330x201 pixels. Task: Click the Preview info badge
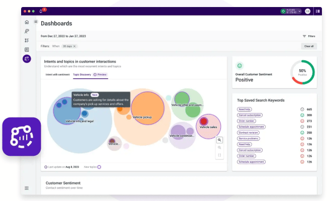(x=100, y=75)
